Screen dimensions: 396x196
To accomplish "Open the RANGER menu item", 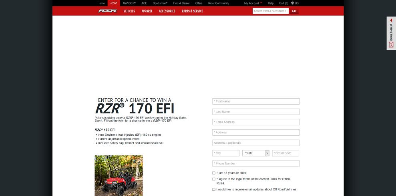I will pos(129,3).
